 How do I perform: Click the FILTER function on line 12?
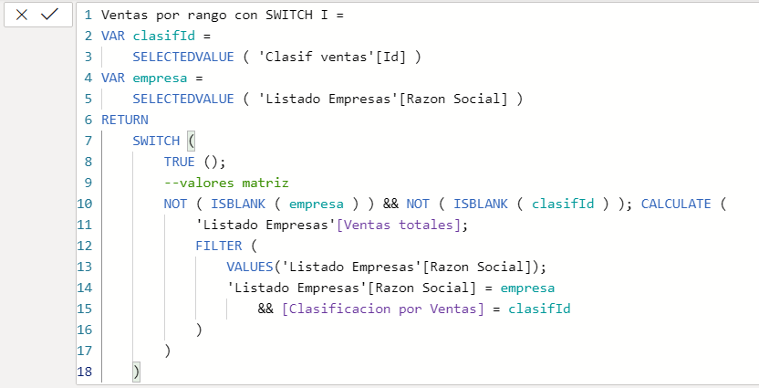click(x=218, y=246)
